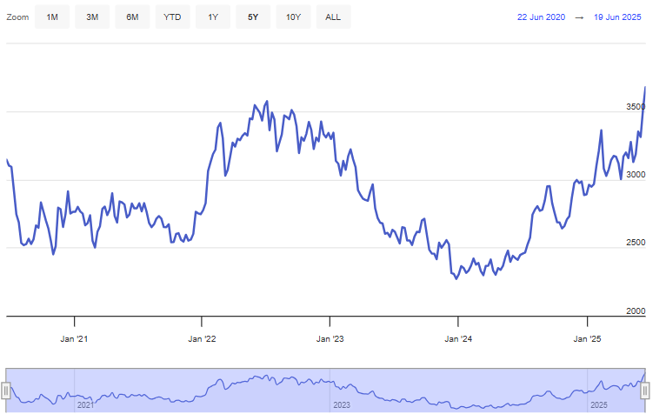Click the 2000 y-axis value label
Viewport: 666px width, 414px height.
coord(636,310)
